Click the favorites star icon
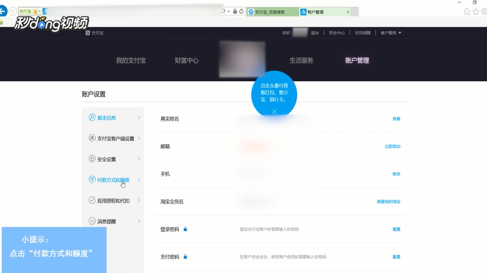 coord(476,12)
